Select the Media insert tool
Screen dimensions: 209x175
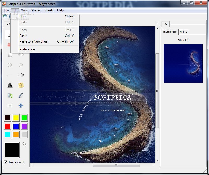click(10, 95)
